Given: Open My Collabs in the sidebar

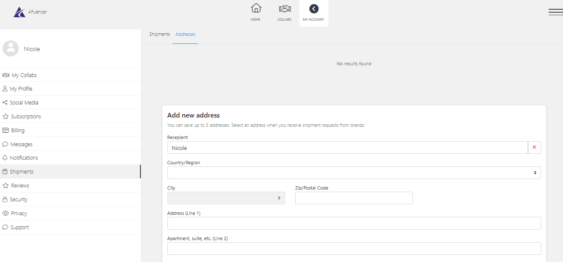Looking at the screenshot, I should 24,75.
